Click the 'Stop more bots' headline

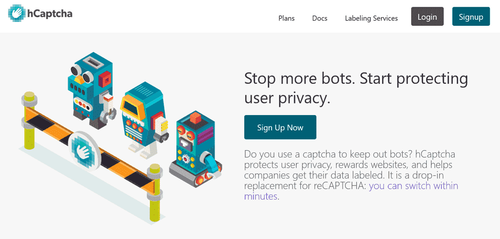pyautogui.click(x=356, y=89)
